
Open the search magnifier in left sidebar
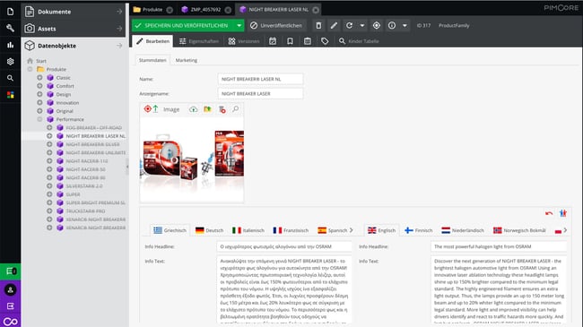tap(11, 78)
